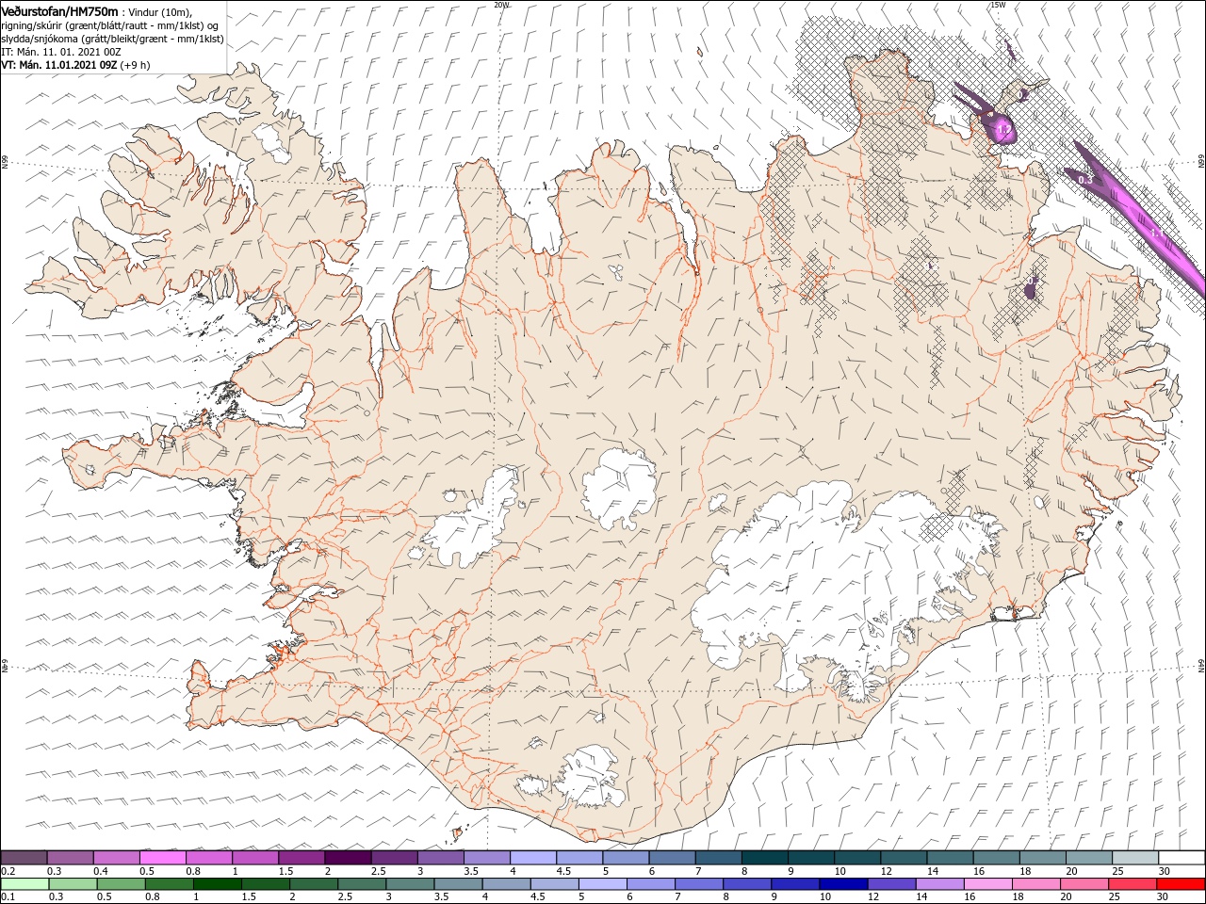Select the bottom-row blue-gray swatch at 4

coord(507,883)
